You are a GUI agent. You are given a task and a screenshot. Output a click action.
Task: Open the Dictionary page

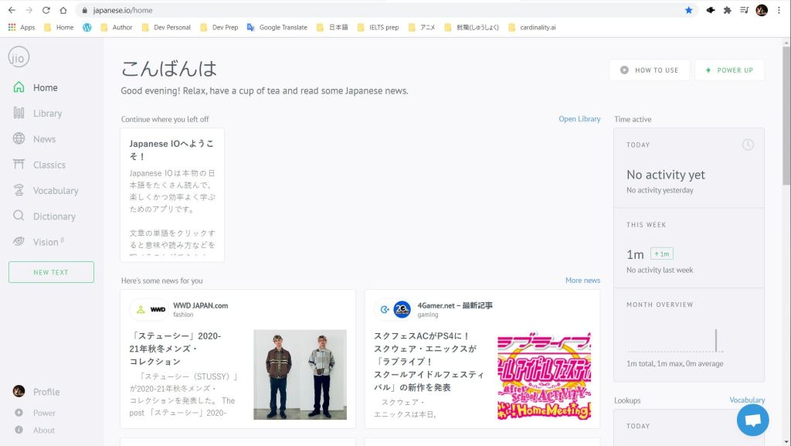coord(54,216)
